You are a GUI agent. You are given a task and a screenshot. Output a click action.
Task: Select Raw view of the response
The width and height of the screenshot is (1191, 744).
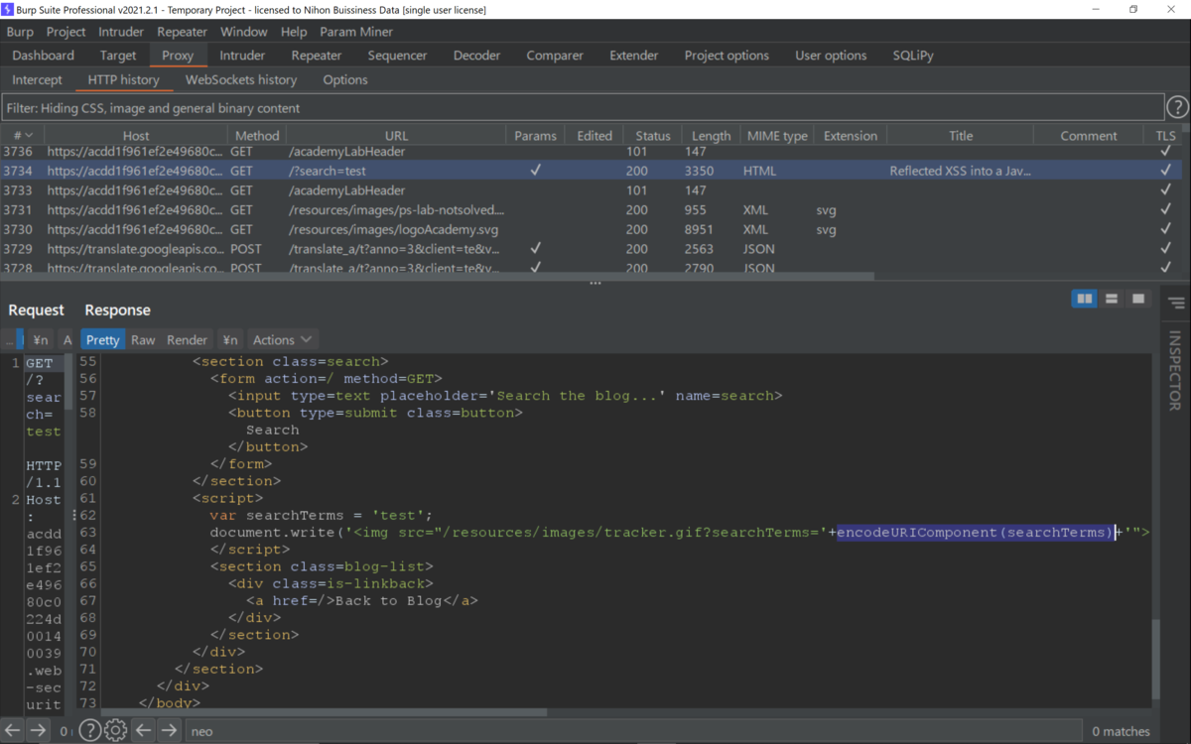(143, 339)
